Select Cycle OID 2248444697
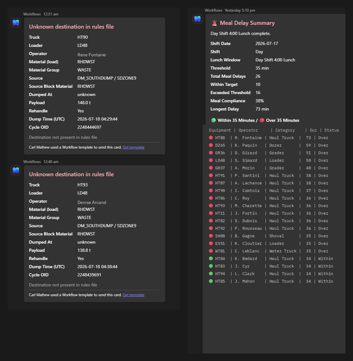 pos(89,127)
